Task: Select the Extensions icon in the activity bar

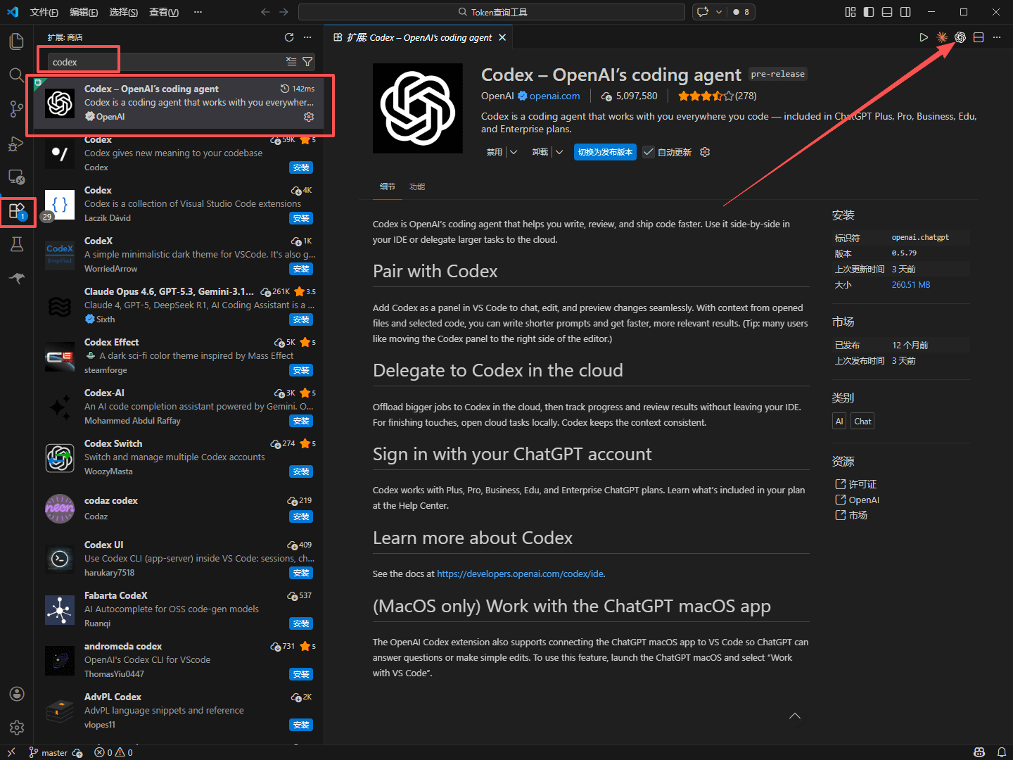Action: tap(17, 210)
